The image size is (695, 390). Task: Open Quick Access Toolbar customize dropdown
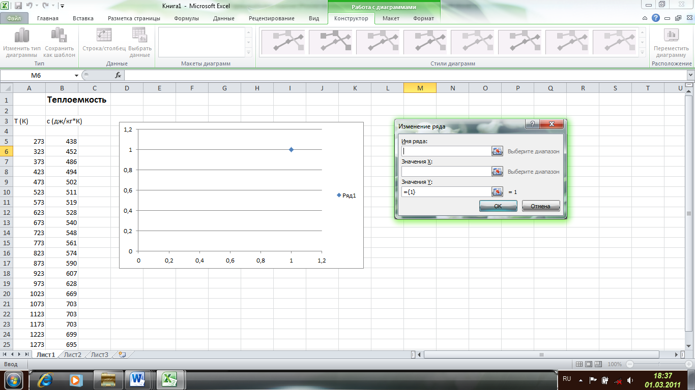(x=62, y=6)
